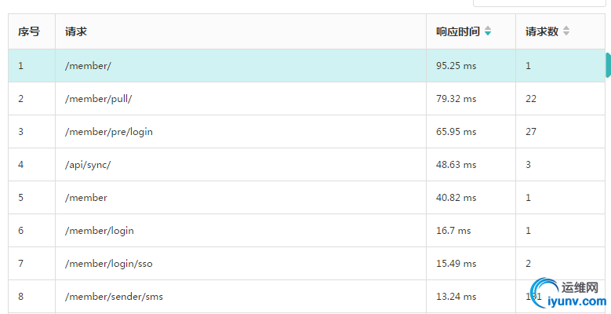Viewport: 611px width, 314px height.
Task: Open the /member/login request row
Action: [307, 231]
